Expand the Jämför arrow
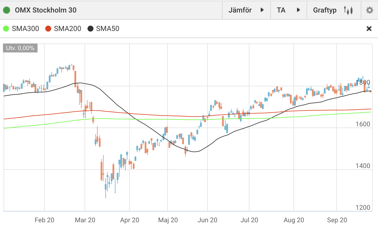Viewport: 378px width, 230px height. pos(262,10)
